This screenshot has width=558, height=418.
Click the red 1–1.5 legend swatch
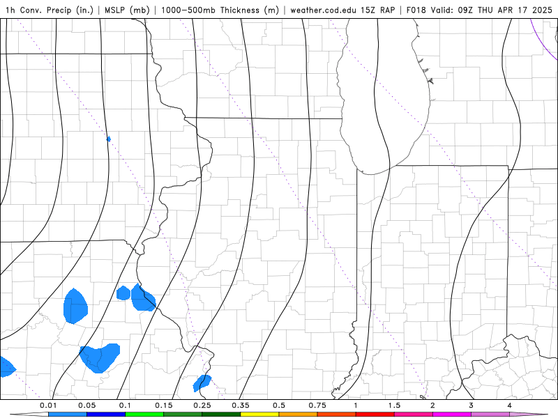click(375, 415)
